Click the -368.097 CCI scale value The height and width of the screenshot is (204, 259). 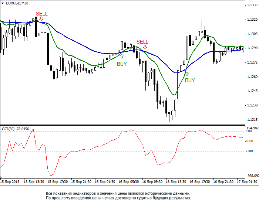coord(253,176)
